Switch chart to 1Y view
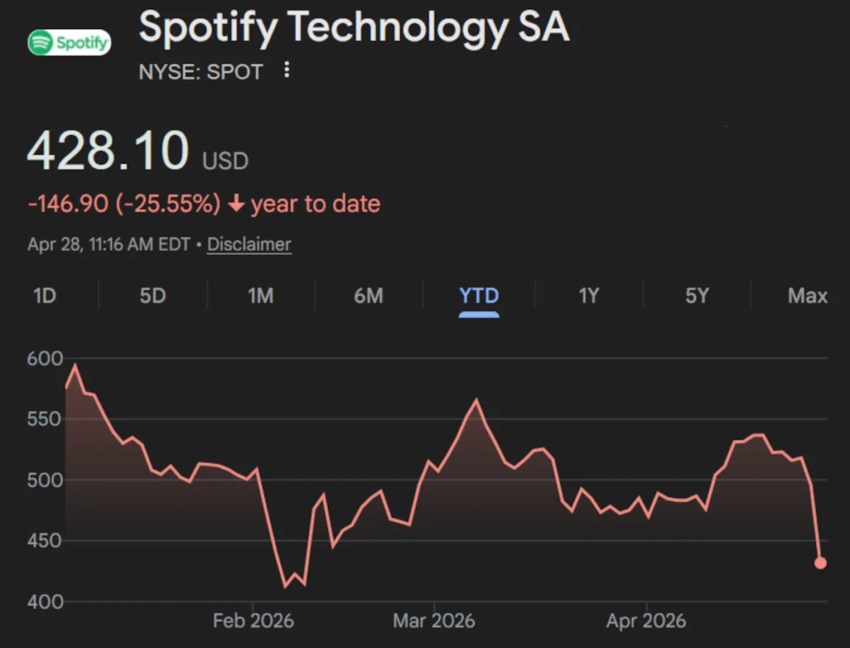 point(589,295)
